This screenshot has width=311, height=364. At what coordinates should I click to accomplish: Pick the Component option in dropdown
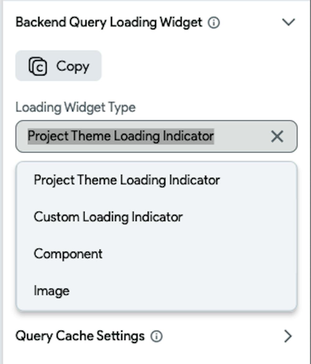pyautogui.click(x=68, y=254)
